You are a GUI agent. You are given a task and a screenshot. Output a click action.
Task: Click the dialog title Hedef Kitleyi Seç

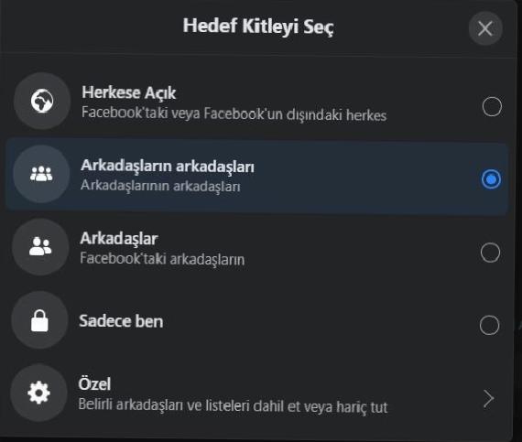(258, 27)
